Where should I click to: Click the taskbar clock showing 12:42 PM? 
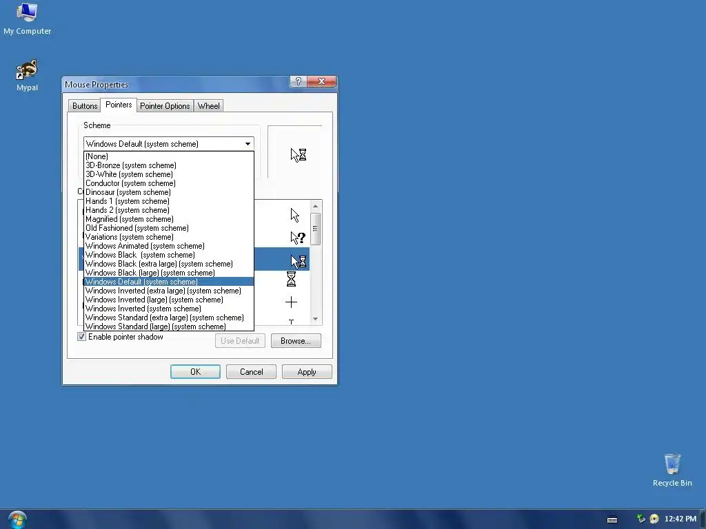coord(680,519)
